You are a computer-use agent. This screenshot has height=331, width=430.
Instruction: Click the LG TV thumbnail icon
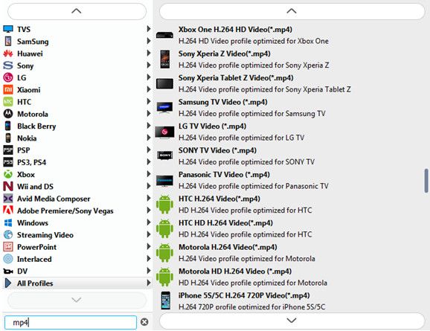[164, 132]
